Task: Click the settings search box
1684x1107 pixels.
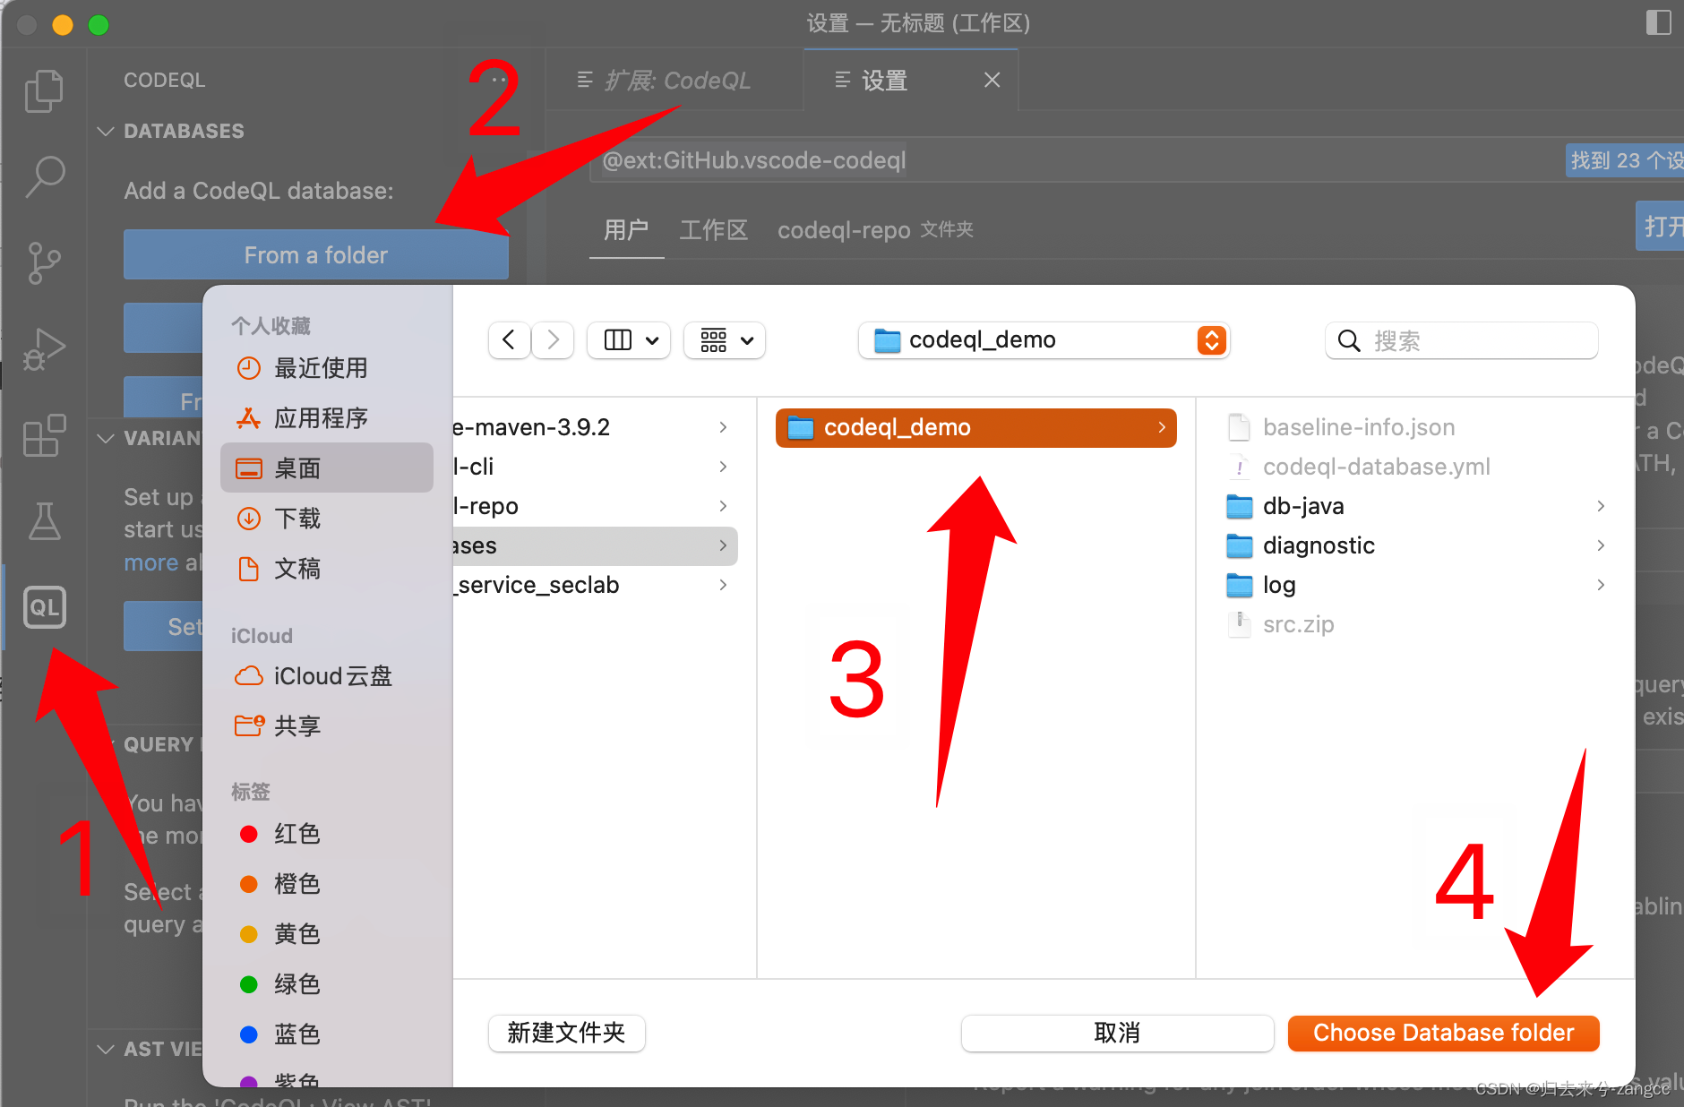Action: point(1075,160)
